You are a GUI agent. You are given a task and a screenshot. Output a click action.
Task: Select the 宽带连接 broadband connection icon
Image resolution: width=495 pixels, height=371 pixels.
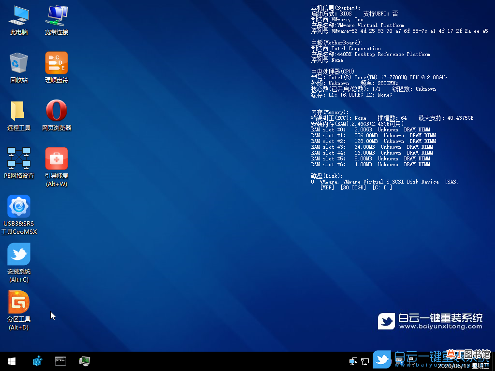(x=57, y=20)
